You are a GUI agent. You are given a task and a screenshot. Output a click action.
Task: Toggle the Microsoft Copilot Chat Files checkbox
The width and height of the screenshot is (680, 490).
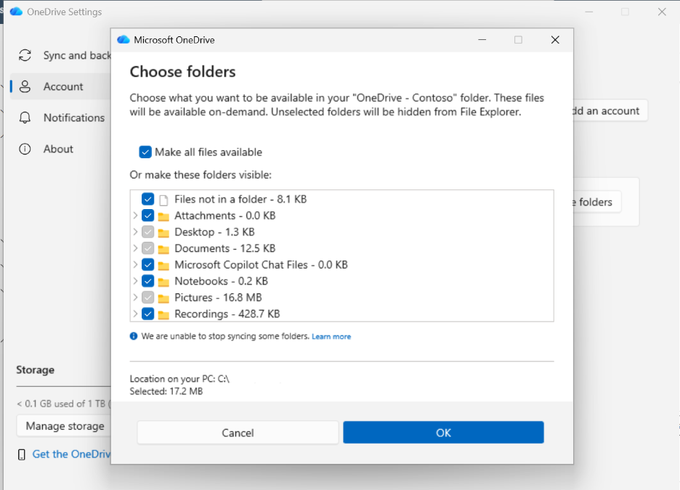[148, 264]
